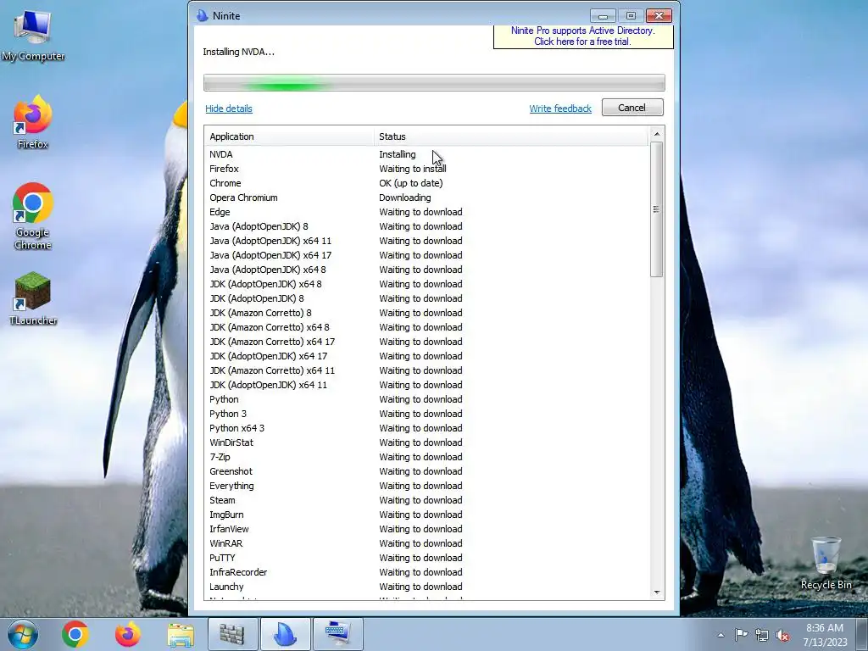The height and width of the screenshot is (651, 868).
Task: Select Greenshot row
Action: coord(426,471)
